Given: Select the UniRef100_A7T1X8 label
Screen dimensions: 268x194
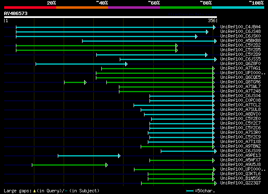Looking at the screenshot, I should coord(240,142).
